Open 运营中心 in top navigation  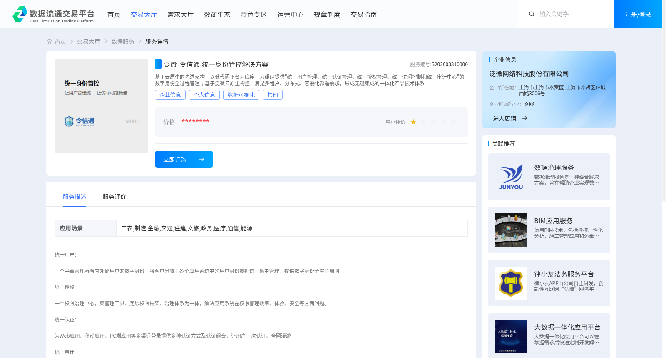(291, 15)
